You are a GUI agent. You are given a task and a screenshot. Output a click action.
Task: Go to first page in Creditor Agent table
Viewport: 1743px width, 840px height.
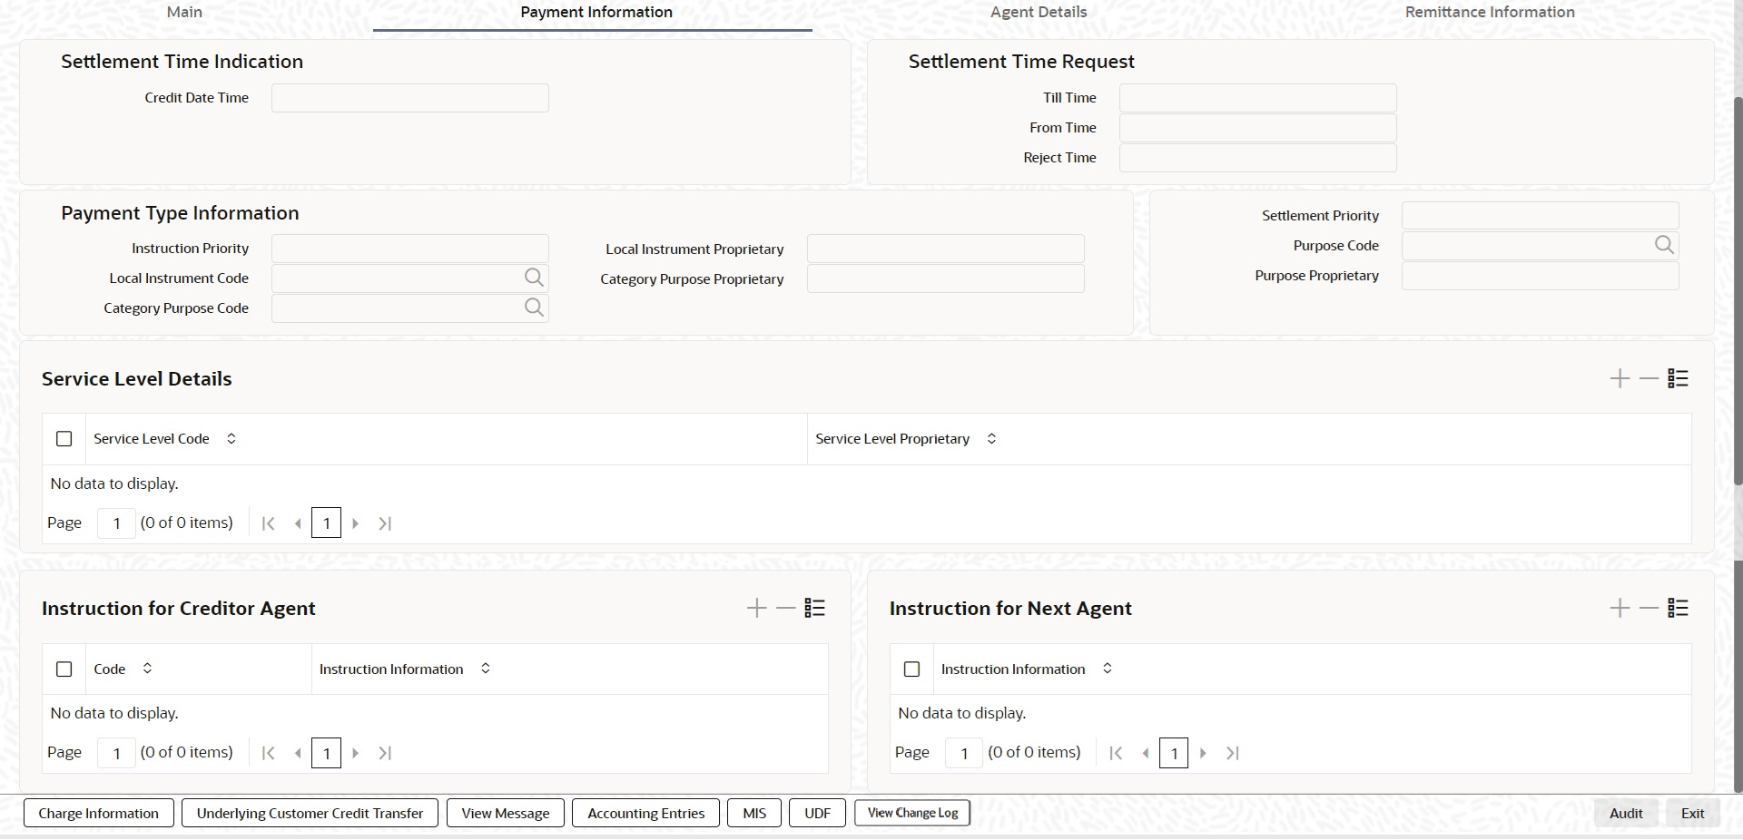pos(268,753)
